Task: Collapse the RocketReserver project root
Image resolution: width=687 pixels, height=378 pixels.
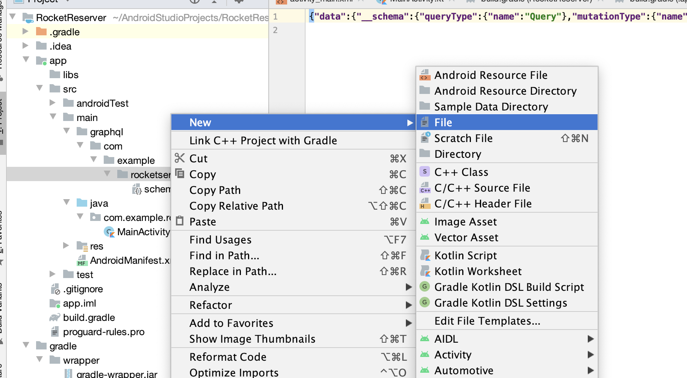Action: (12, 17)
